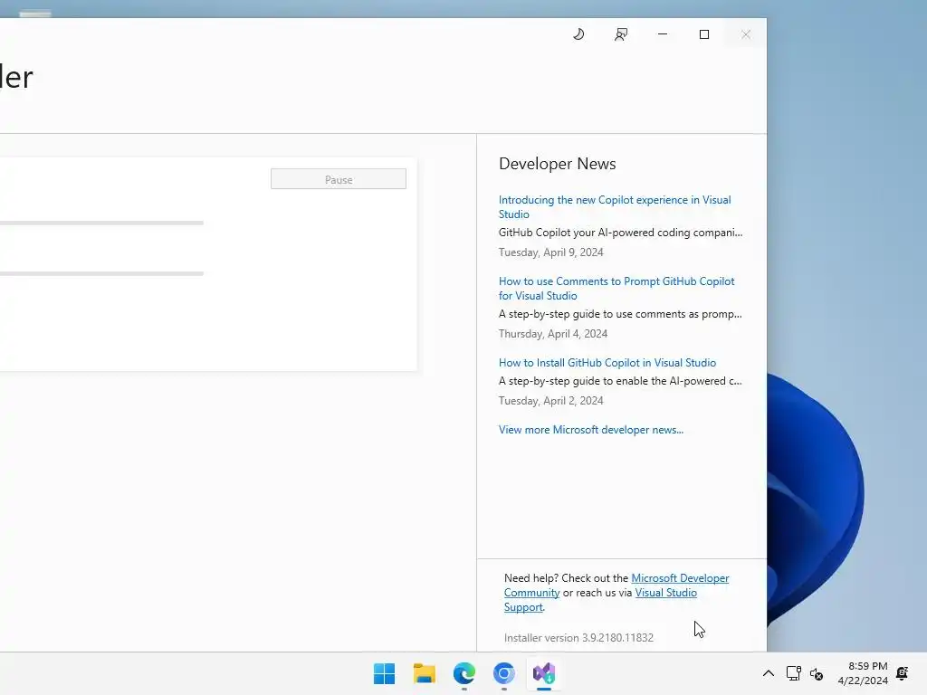View more Microsoft developer news
927x695 pixels.
coord(590,430)
